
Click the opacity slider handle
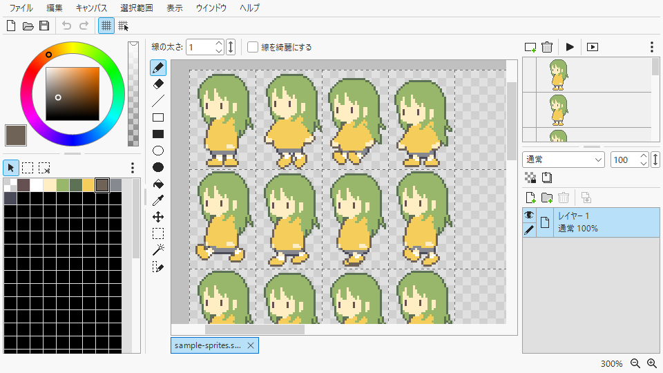655,160
